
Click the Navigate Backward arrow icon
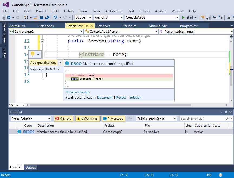[9, 18]
